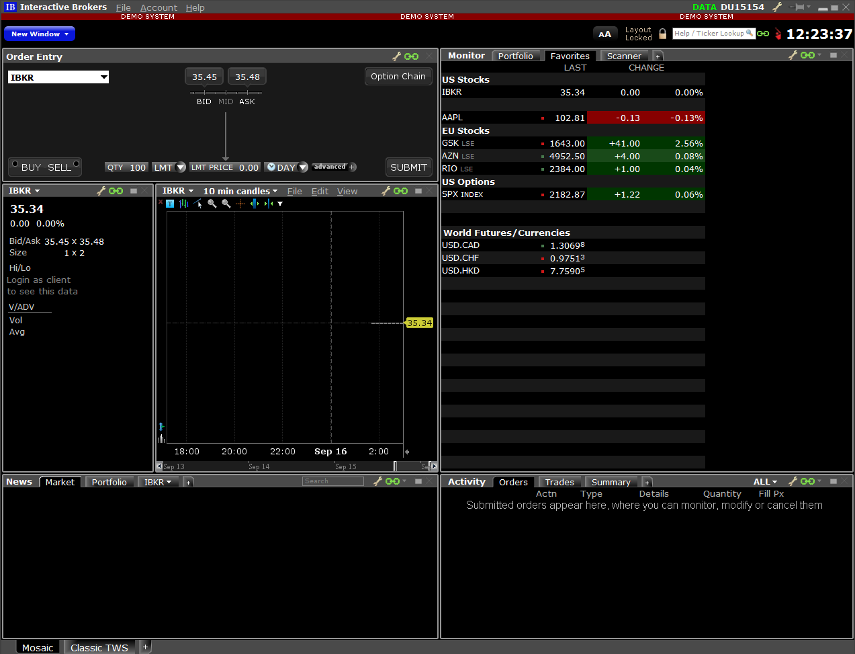Select the AAPL row in Favorites

pos(573,118)
